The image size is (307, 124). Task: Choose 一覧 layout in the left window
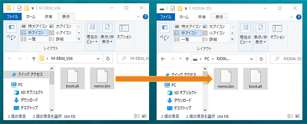pos(28,39)
